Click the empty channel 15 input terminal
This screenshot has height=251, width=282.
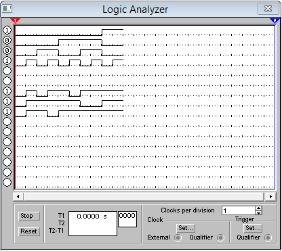coord(7,172)
